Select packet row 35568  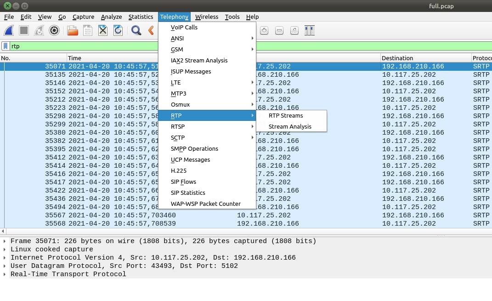click(246, 223)
